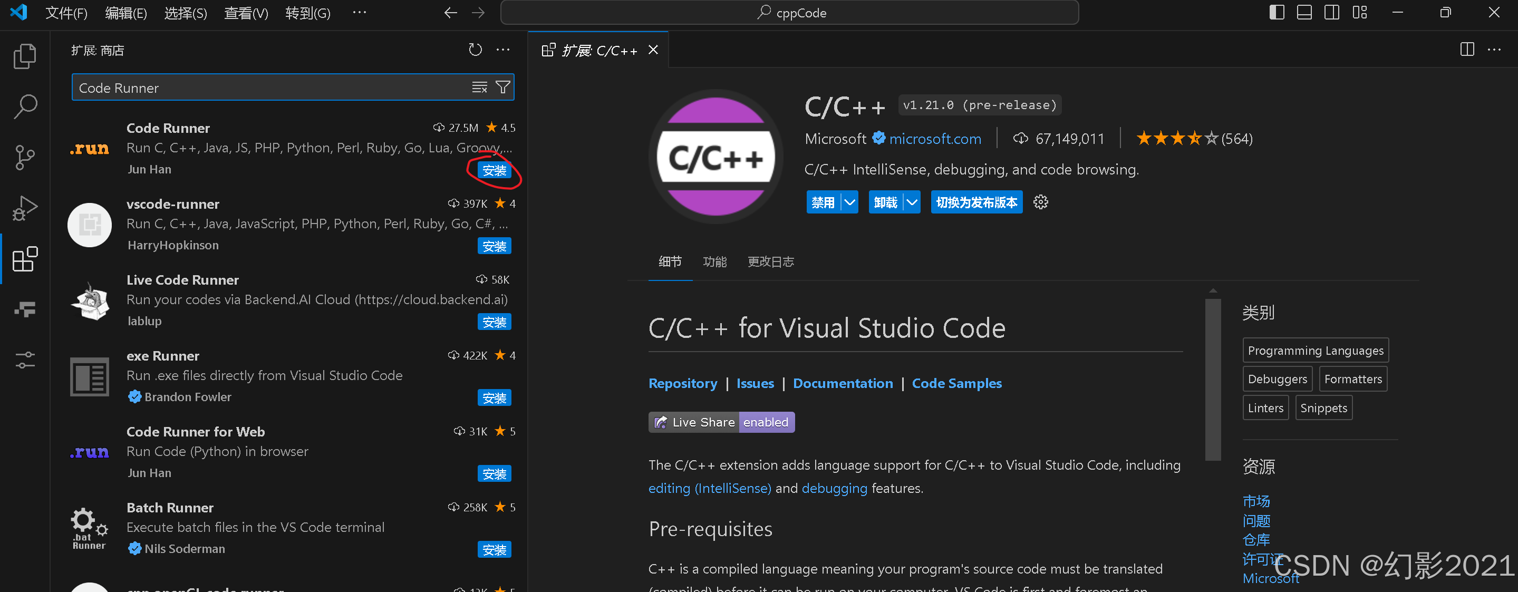1518x592 pixels.
Task: Open the Issues link
Action: pos(755,383)
